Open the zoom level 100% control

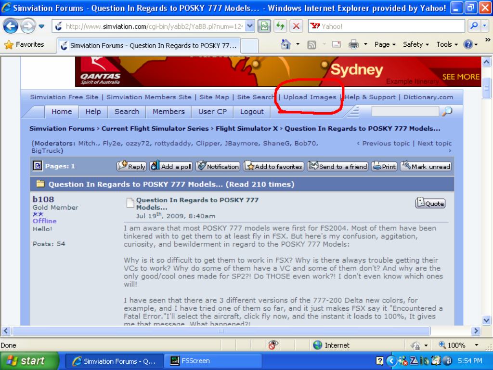455,345
